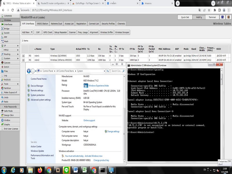The width and height of the screenshot is (232, 174).
Task: Switch to Nstreme Dual tab
Action: point(56,24)
